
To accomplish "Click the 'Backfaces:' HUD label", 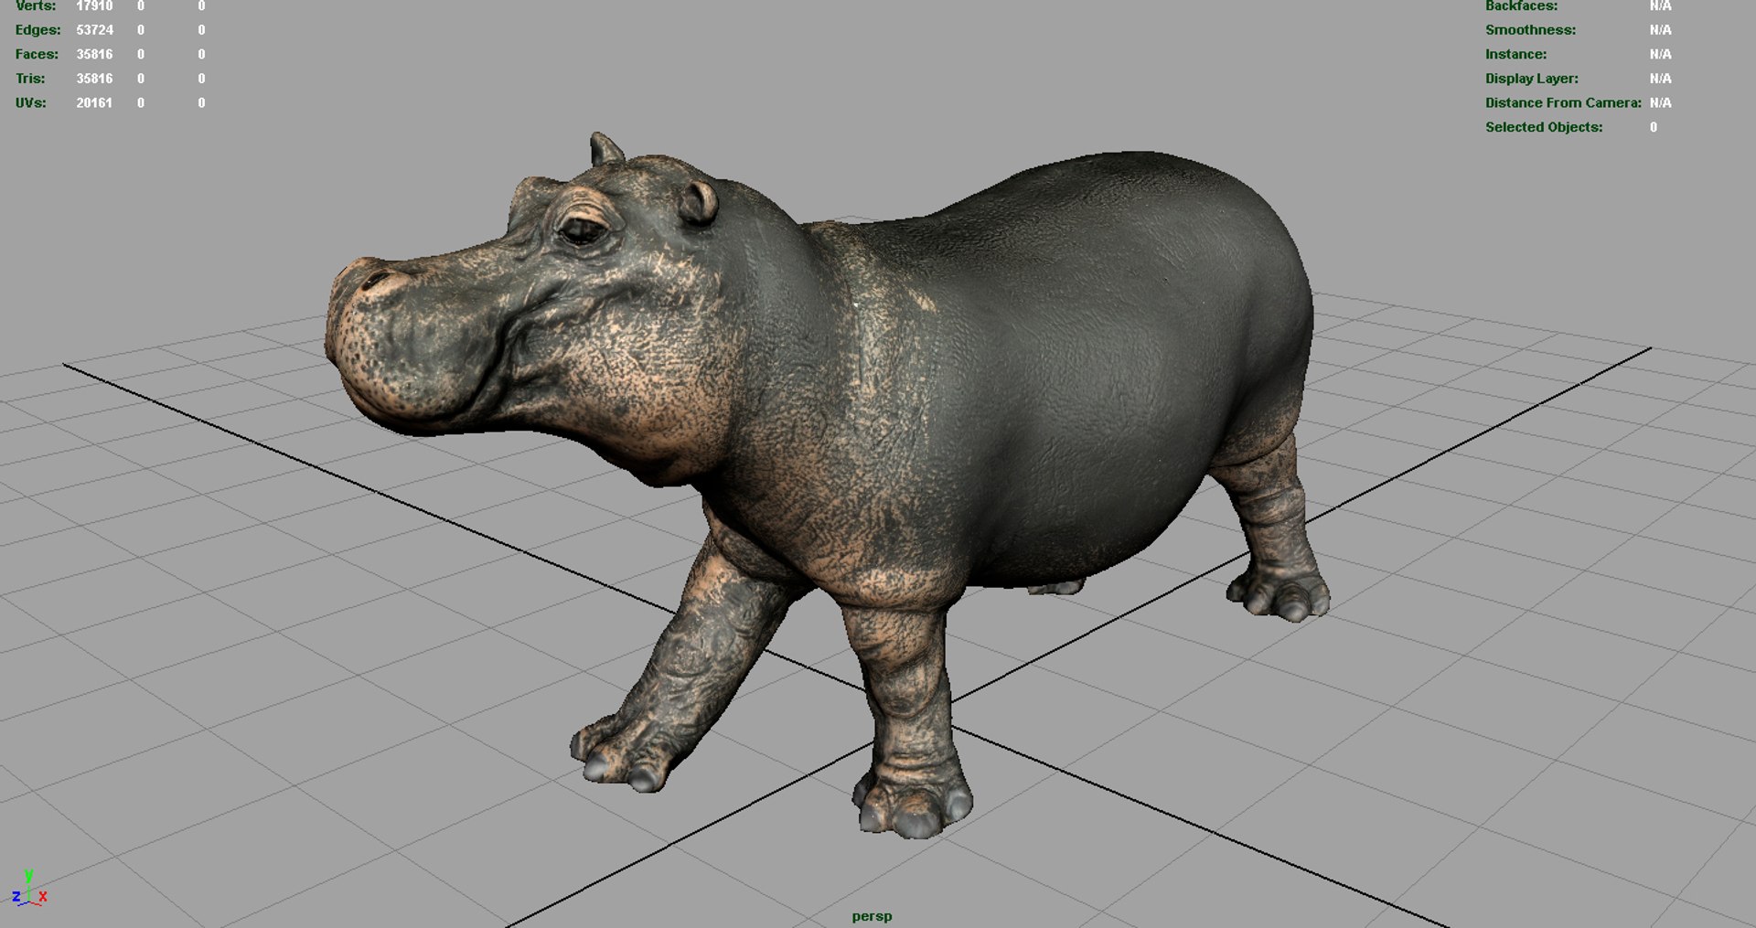I will tap(1521, 5).
